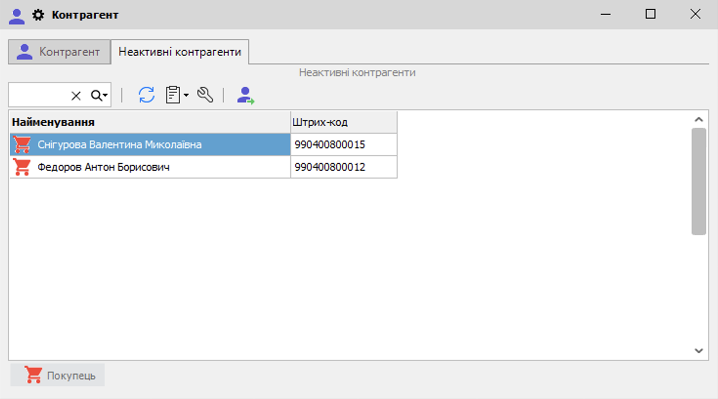Screen dimensions: 718x399
Task: Click the scrollbar down arrow
Action: pyautogui.click(x=699, y=351)
